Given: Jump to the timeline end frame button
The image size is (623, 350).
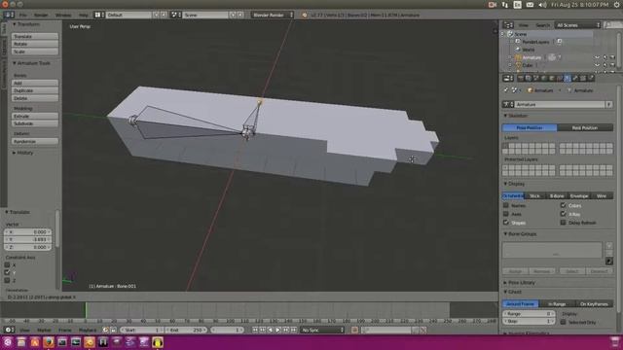Looking at the screenshot, I should click(294, 330).
